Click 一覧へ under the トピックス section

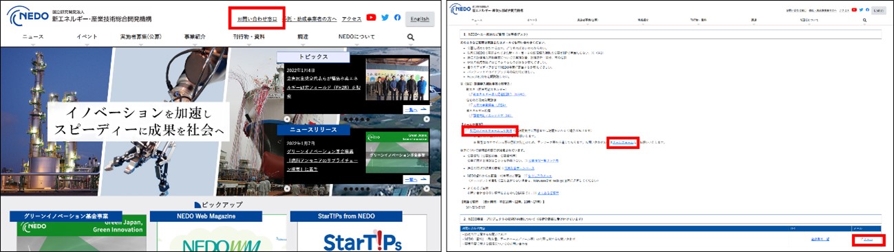(x=416, y=109)
